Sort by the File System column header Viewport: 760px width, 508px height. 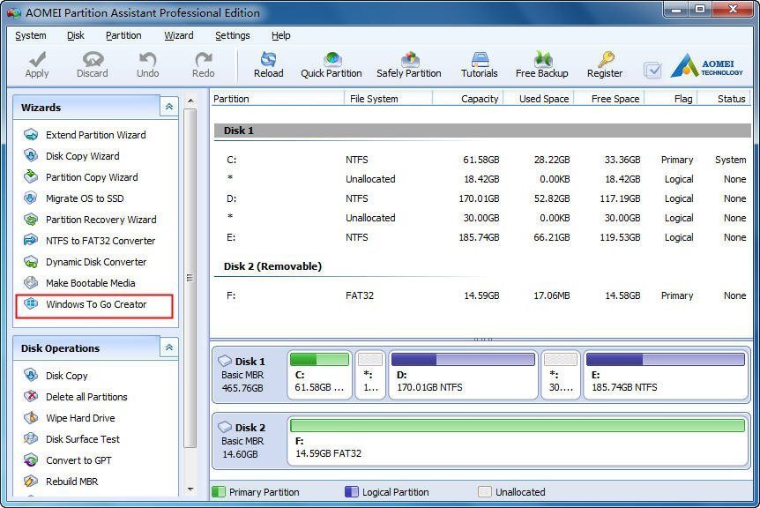388,99
